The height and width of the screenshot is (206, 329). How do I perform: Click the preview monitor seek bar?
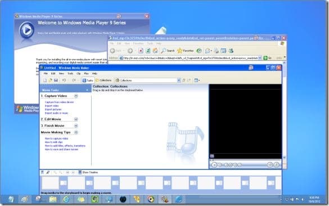245,160
